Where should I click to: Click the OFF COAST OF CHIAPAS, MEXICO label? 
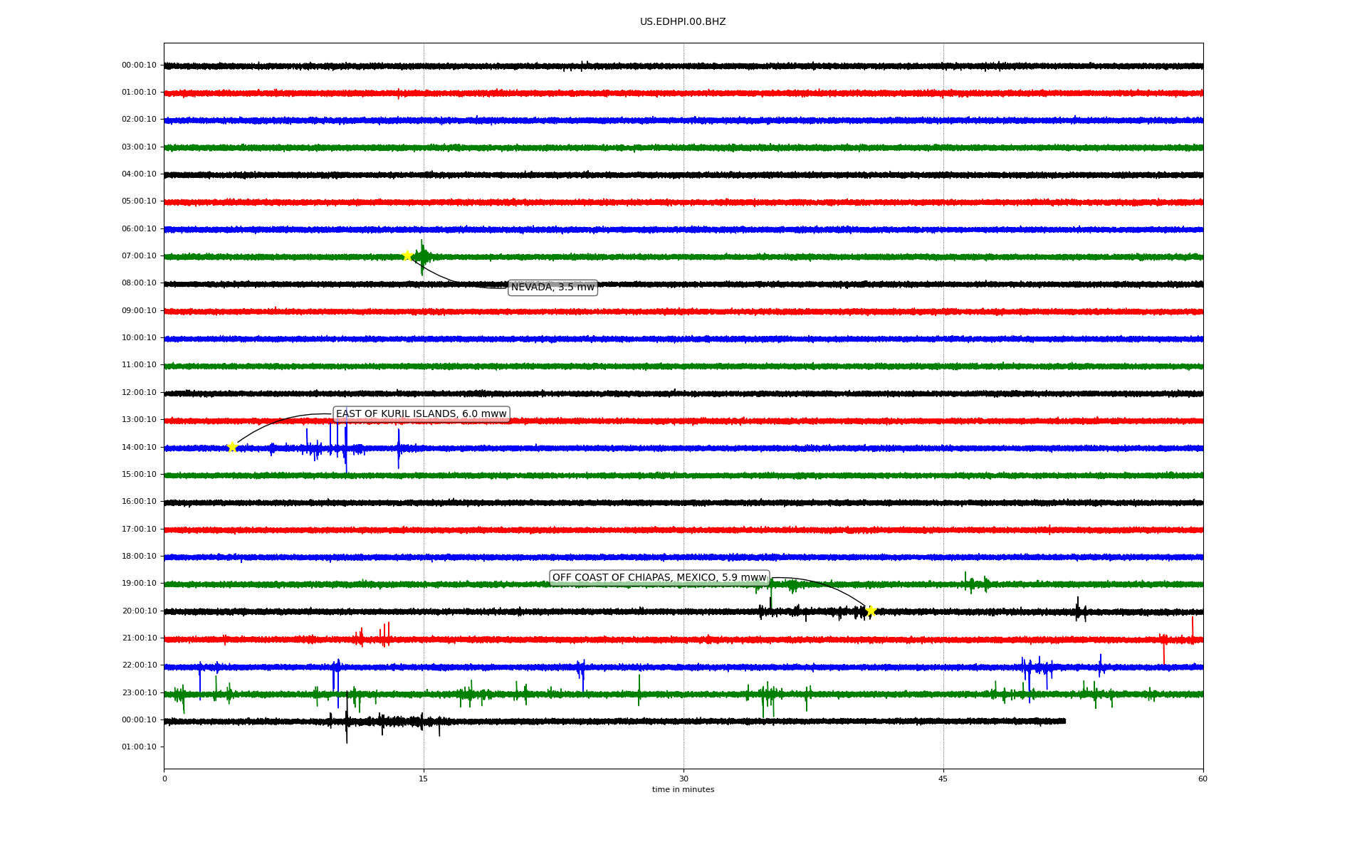click(x=659, y=578)
